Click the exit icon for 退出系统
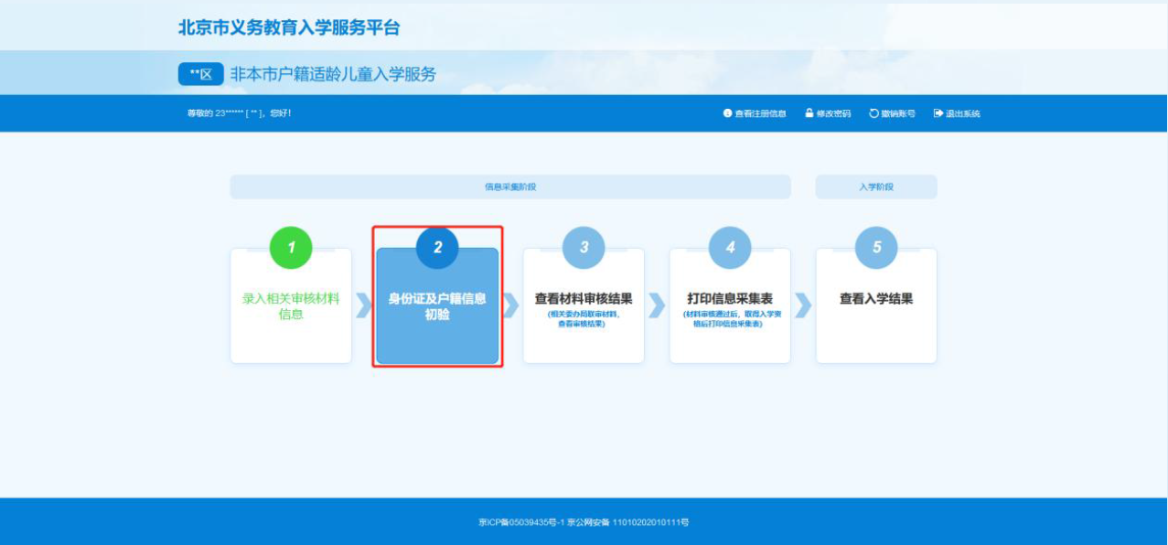1168x545 pixels. coord(938,113)
